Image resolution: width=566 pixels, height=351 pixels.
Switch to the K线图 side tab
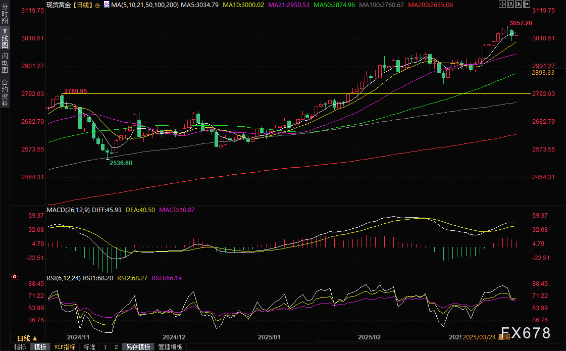click(x=5, y=38)
